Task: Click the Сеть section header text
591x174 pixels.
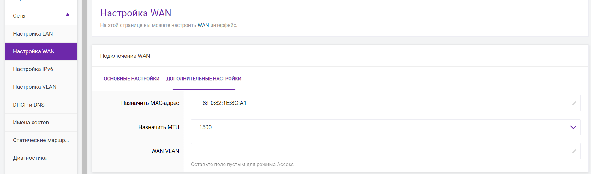Action: tap(19, 16)
